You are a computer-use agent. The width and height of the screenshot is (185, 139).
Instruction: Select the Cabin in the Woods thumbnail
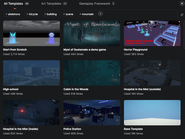[92, 73]
